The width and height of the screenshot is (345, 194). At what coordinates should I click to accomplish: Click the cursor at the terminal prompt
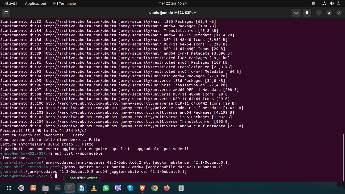[56, 176]
